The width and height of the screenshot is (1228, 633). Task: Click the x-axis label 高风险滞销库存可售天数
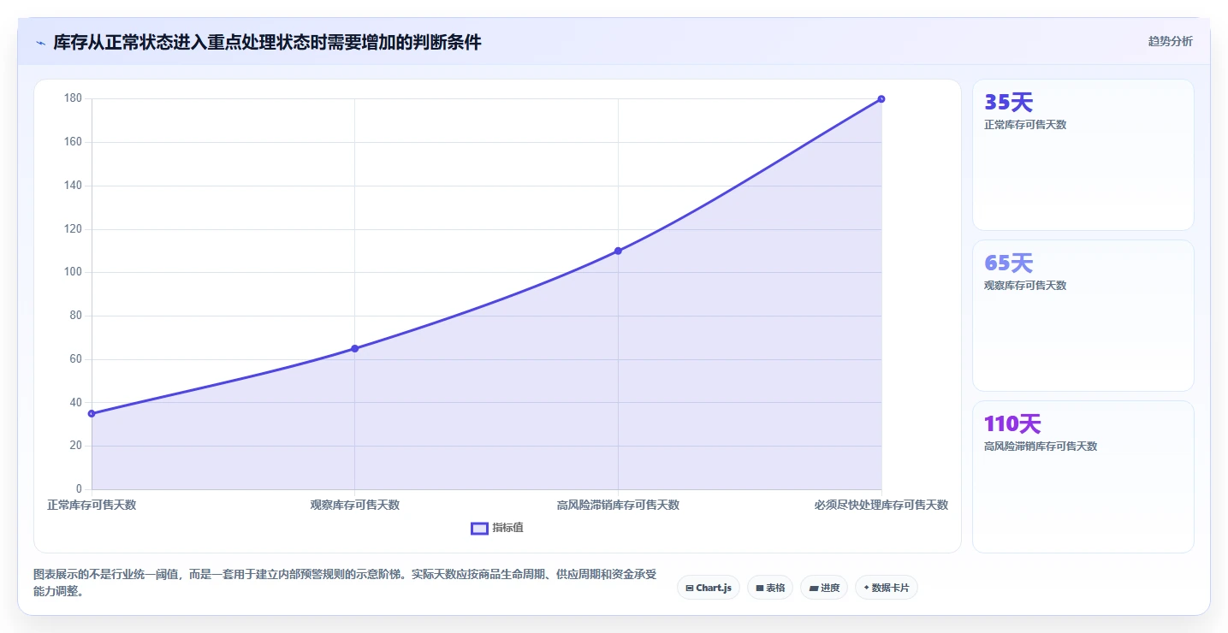coord(618,505)
